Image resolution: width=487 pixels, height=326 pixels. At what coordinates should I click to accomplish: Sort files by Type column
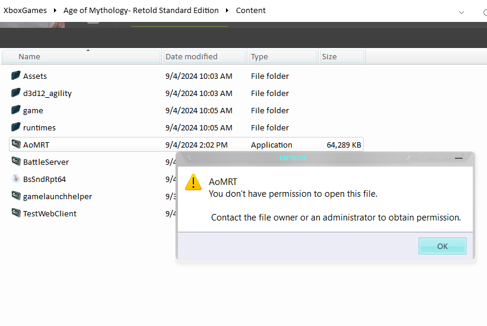tap(282, 56)
